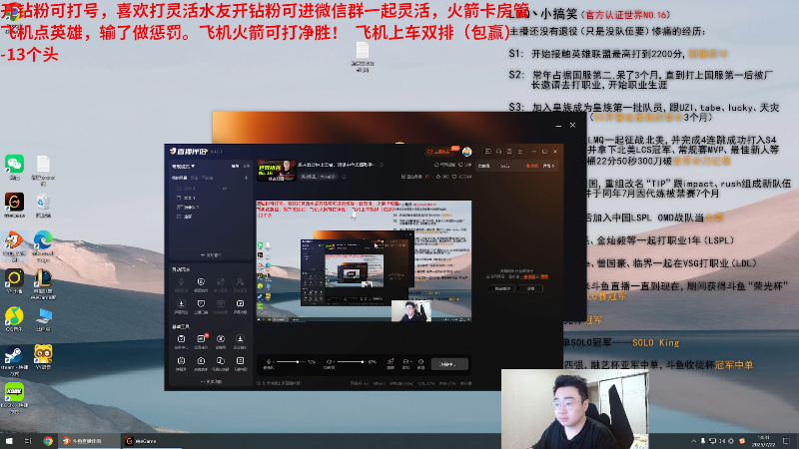The image size is (799, 449).
Task: Select the yellow raccoon YY desktop shortcut
Action: [43, 355]
